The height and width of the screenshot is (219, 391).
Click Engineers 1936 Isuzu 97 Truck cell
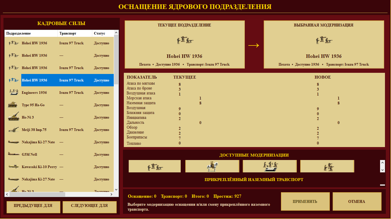coord(72,92)
